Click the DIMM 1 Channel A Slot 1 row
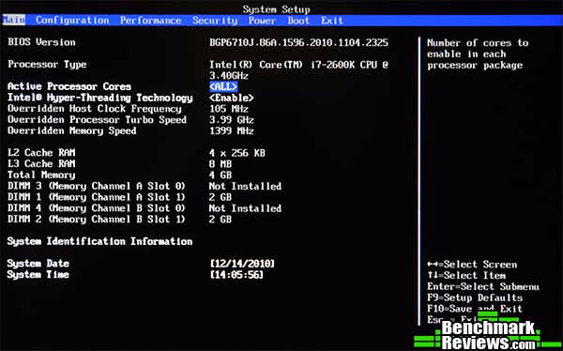Image resolution: width=563 pixels, height=351 pixels. coord(119,197)
